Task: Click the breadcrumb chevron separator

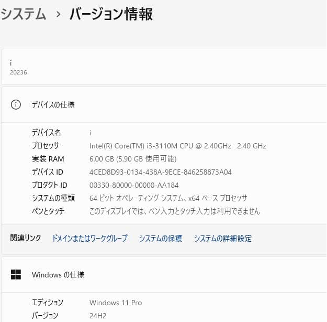Action: 59,15
